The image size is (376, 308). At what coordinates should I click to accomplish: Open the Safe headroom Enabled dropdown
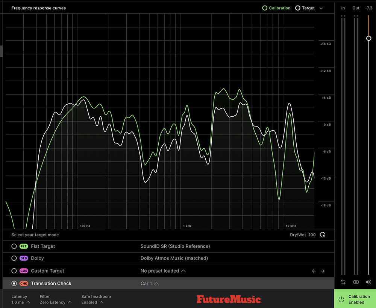[x=92, y=302]
